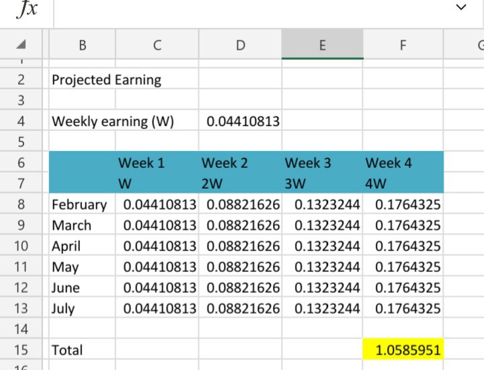Image resolution: width=484 pixels, height=370 pixels.
Task: Click the '4W' cell under Week 4
Action: tap(403, 183)
